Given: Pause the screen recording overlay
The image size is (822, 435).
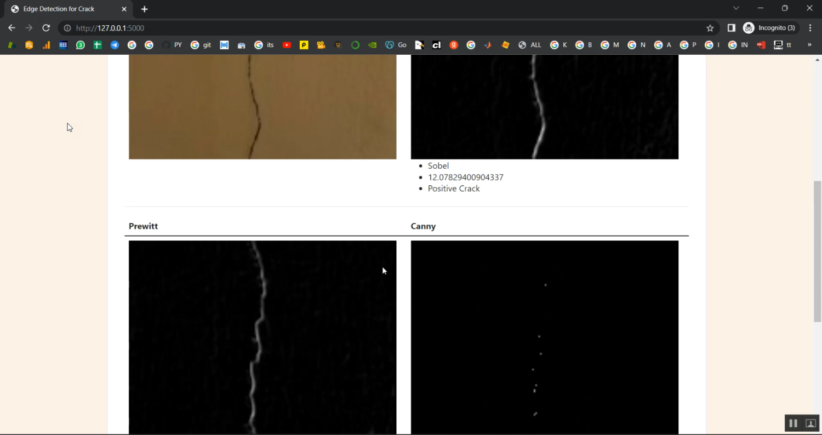Looking at the screenshot, I should pyautogui.click(x=793, y=423).
